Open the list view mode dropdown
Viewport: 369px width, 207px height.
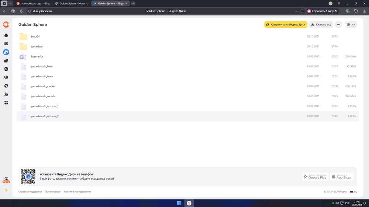[351, 24]
